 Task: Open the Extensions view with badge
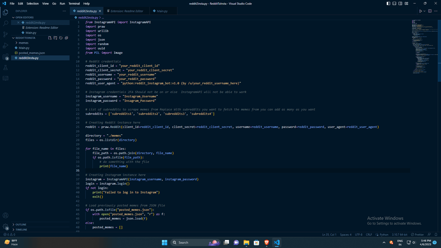click(x=6, y=57)
